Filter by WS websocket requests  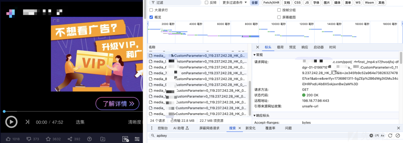[x=358, y=3]
